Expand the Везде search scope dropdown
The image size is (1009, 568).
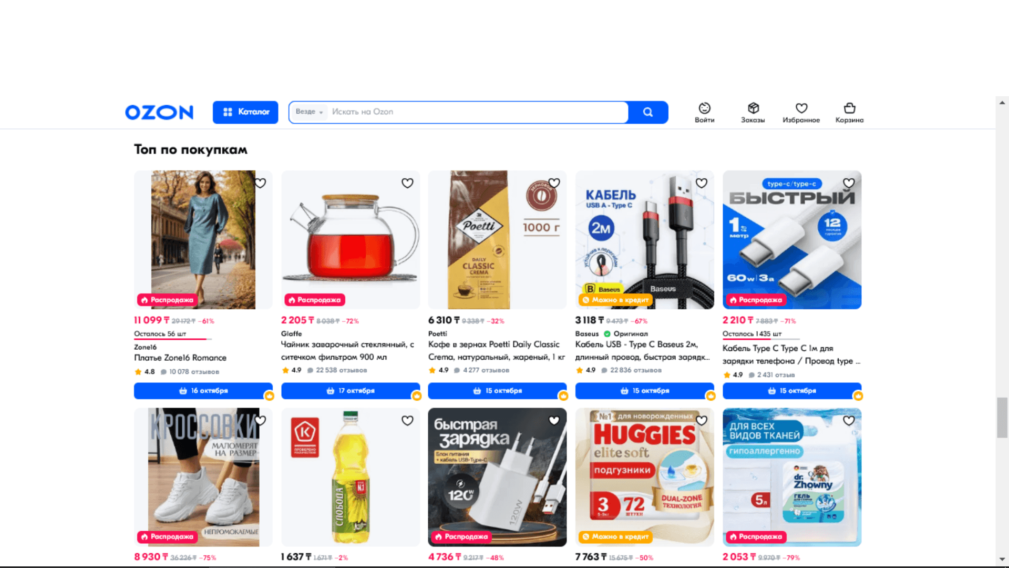[309, 112]
